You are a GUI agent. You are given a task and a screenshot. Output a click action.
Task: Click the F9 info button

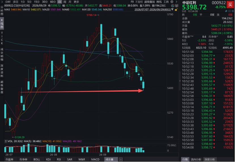click(132, 2)
